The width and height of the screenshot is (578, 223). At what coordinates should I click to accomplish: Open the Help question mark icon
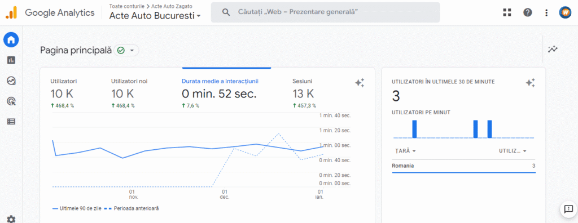pos(528,12)
